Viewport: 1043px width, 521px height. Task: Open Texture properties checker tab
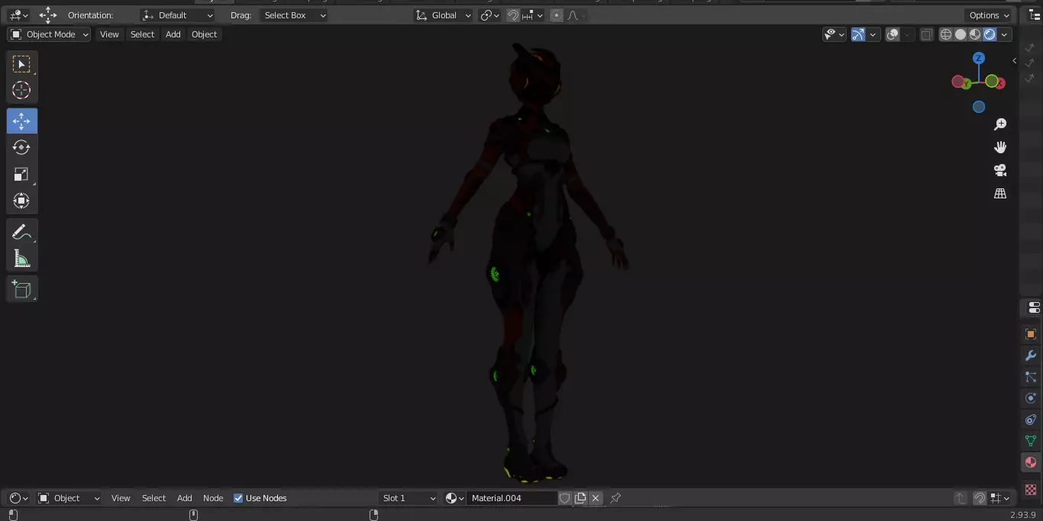[1031, 489]
